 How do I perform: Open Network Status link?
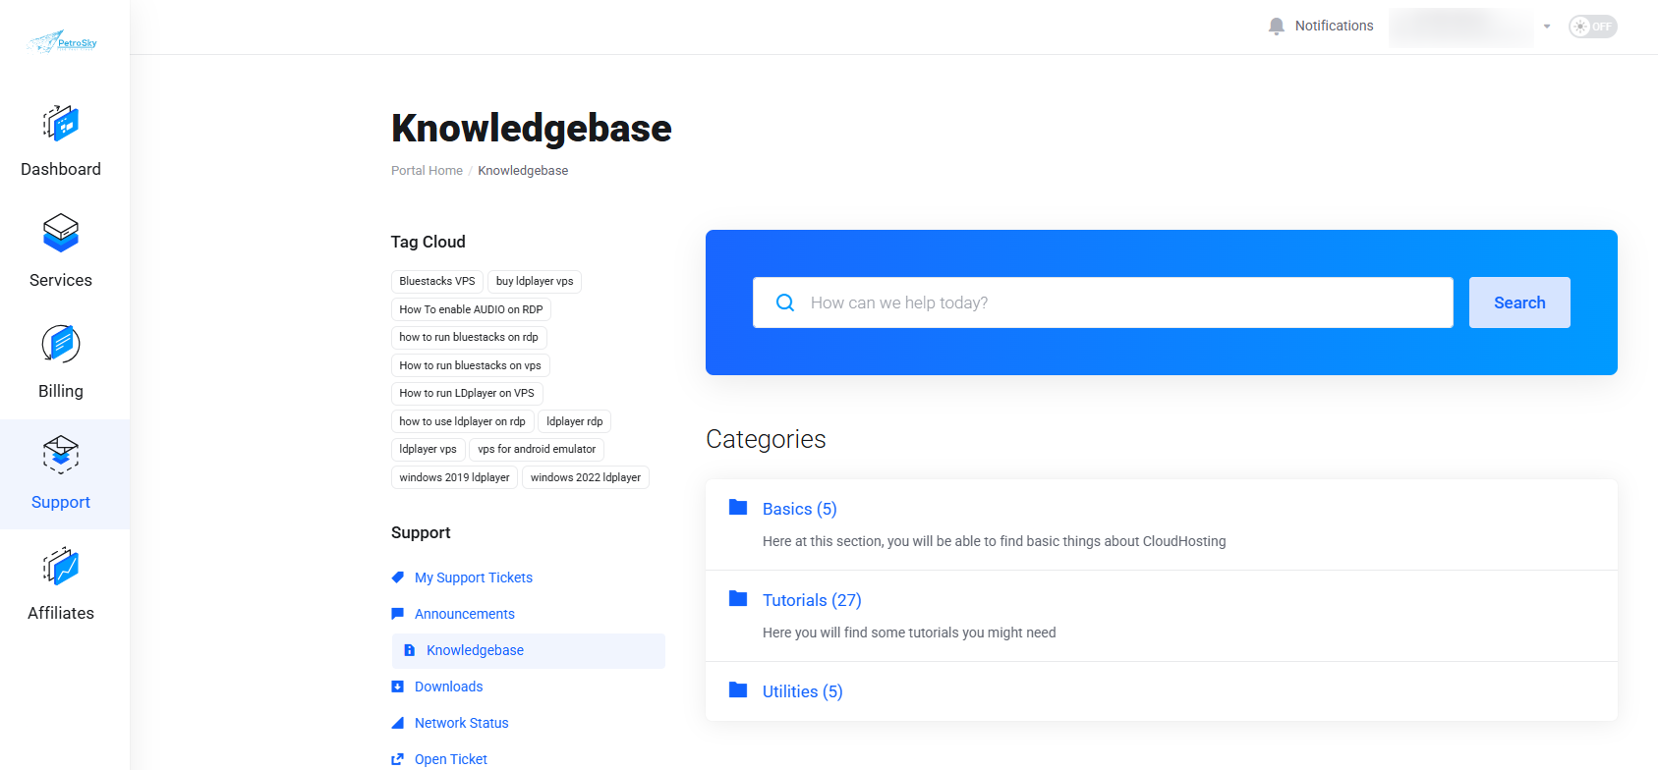click(462, 723)
